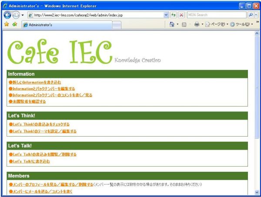This screenshot has height=197, width=261.
Task: Click the Internet Explorer title bar icon
Action: click(5, 6)
